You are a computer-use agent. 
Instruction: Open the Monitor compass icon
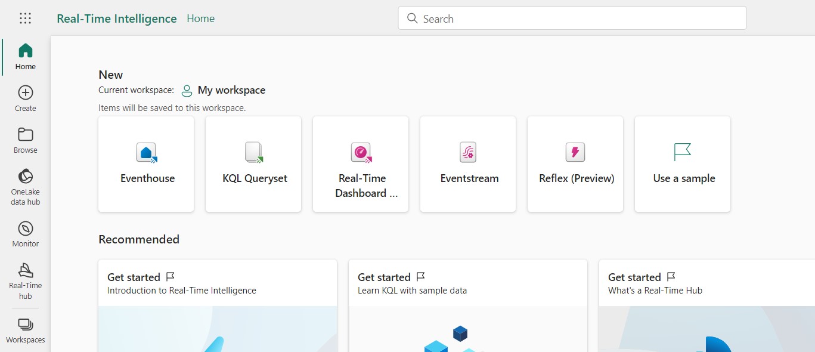tap(26, 234)
